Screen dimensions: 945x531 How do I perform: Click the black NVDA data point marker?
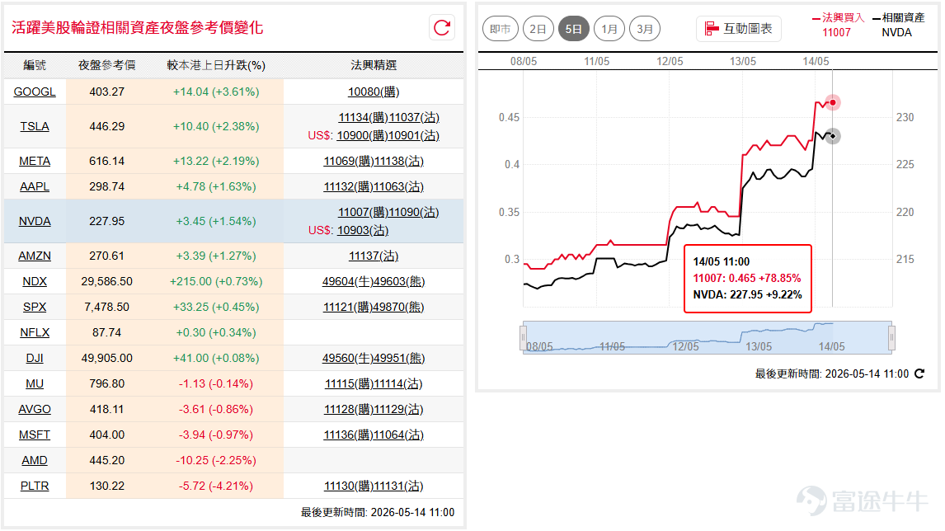tap(833, 136)
